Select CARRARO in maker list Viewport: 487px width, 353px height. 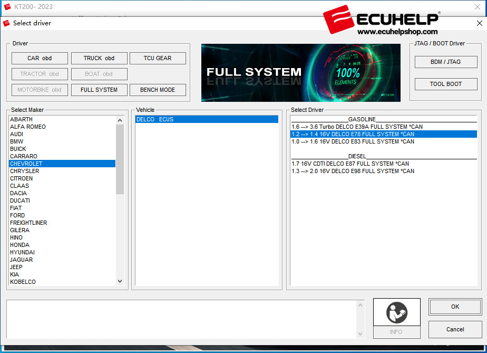pyautogui.click(x=62, y=156)
